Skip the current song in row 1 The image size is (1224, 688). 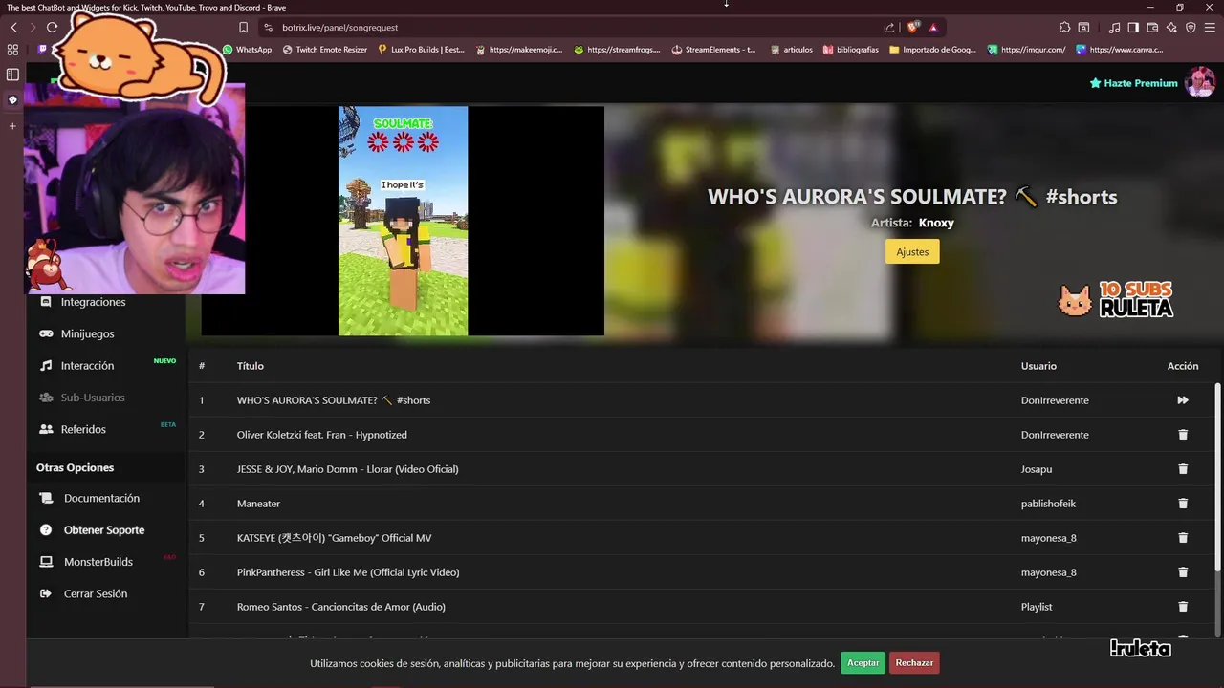click(1183, 400)
